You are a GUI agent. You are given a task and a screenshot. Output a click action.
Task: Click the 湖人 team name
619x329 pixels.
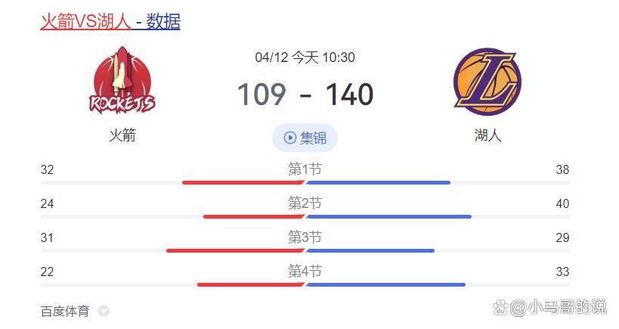coord(488,135)
